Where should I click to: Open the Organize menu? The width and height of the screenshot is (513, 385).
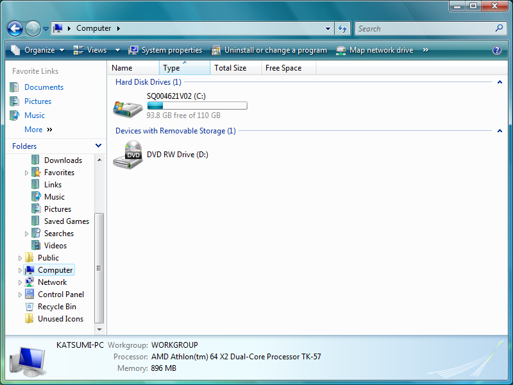click(x=37, y=50)
